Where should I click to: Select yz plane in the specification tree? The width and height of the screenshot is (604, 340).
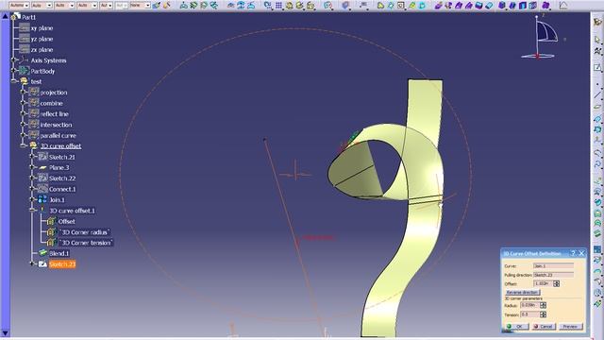[x=42, y=39]
